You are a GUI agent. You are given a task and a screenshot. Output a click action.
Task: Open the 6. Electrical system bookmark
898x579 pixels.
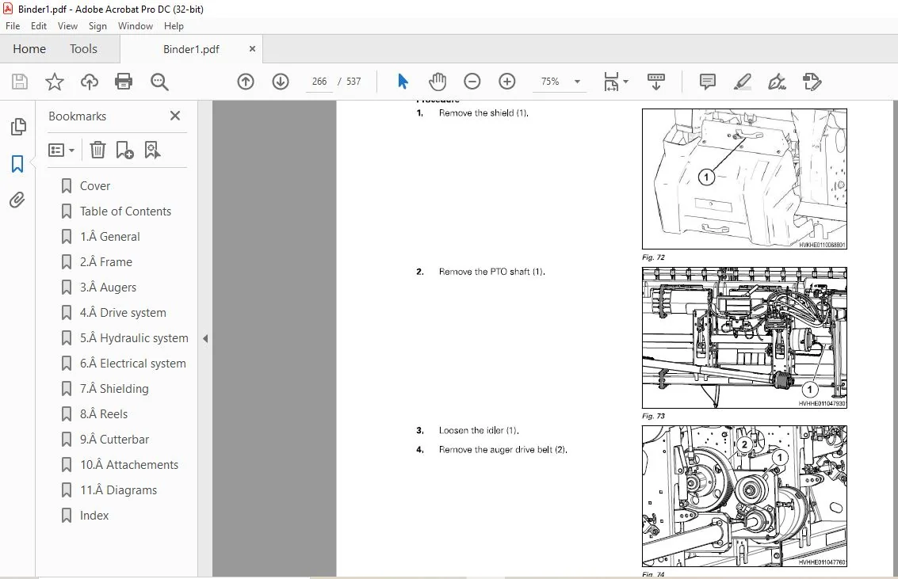point(133,364)
